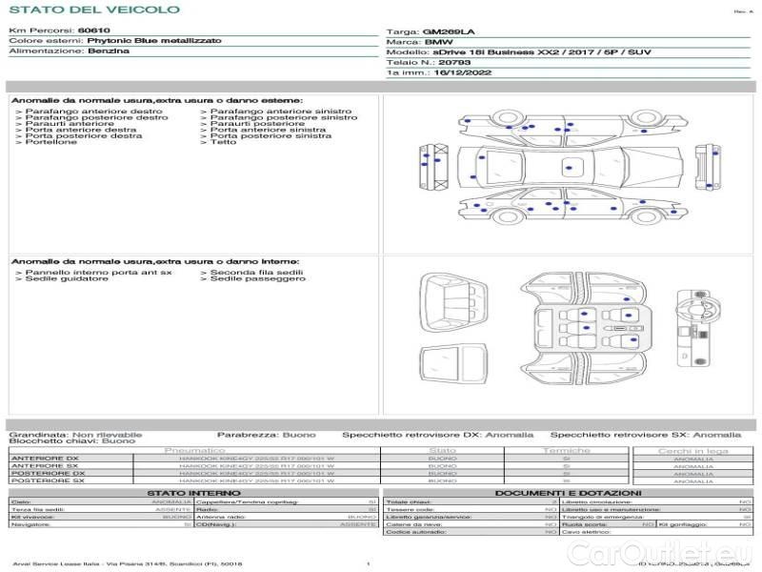Click the car top-view exterior diagram
The image size is (762, 572).
tap(570, 168)
